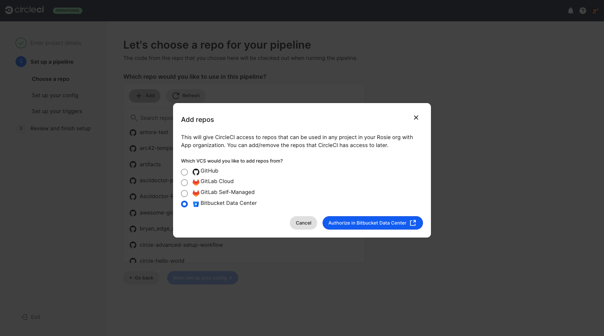Image resolution: width=604 pixels, height=336 pixels.
Task: Select the GitHub radio option
Action: [x=184, y=172]
